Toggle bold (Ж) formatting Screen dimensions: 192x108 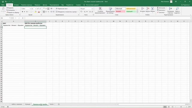(x=22, y=12)
